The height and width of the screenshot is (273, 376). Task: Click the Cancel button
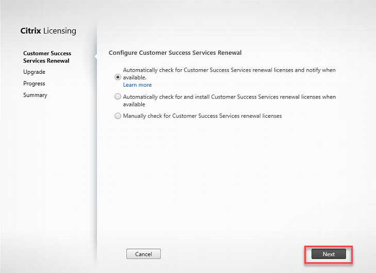pos(143,254)
